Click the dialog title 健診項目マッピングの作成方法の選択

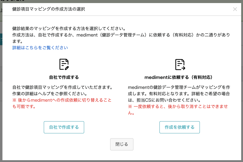pyautogui.click(x=48, y=9)
